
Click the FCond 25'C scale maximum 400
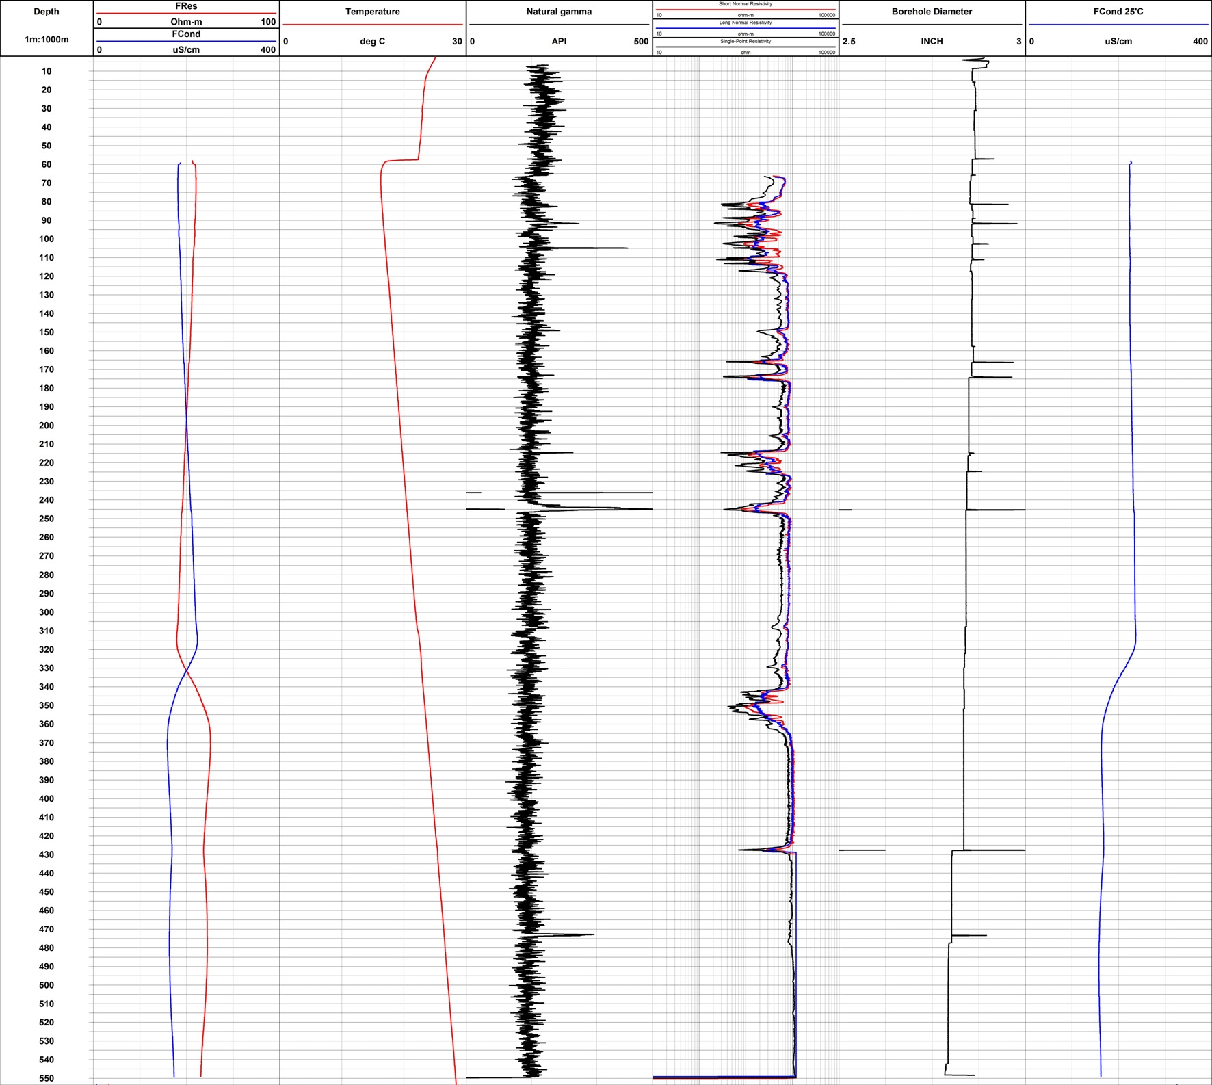coord(1200,41)
